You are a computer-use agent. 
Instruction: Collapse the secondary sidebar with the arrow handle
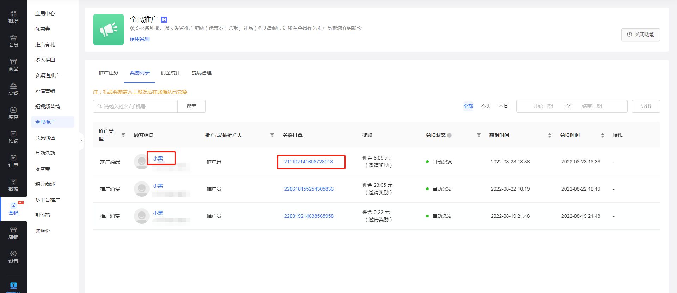tap(81, 141)
